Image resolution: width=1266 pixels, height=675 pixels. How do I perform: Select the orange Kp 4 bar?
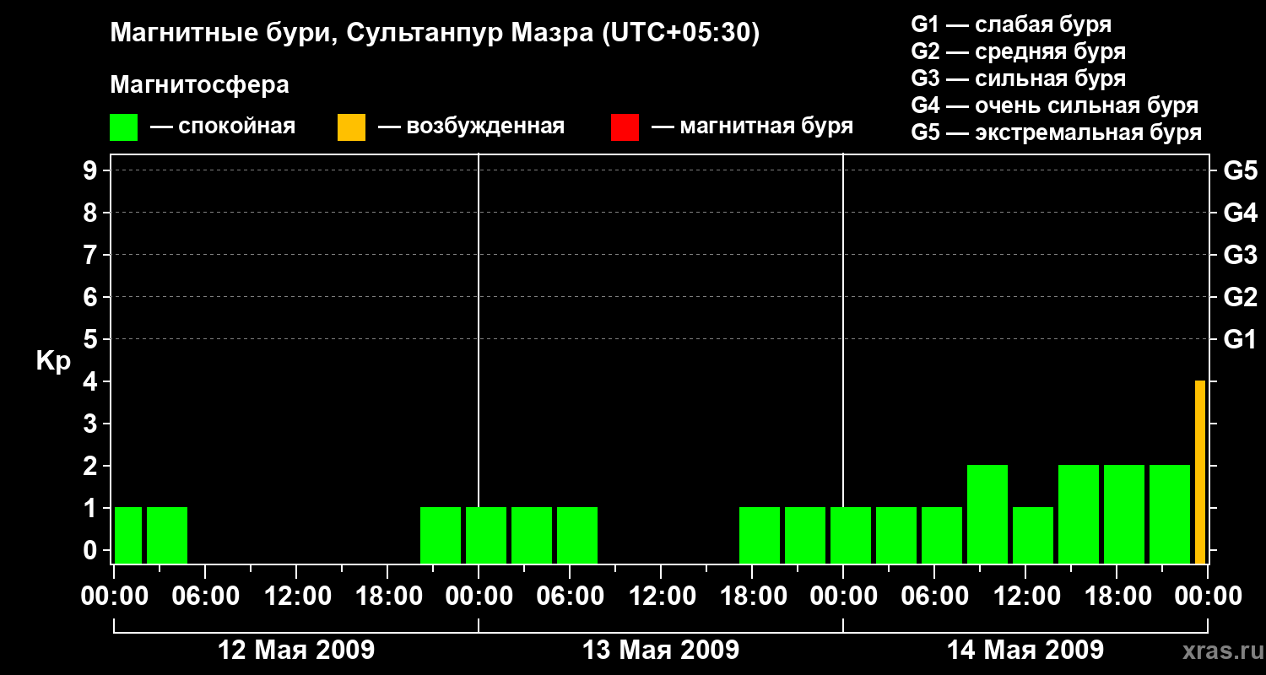click(x=1199, y=472)
